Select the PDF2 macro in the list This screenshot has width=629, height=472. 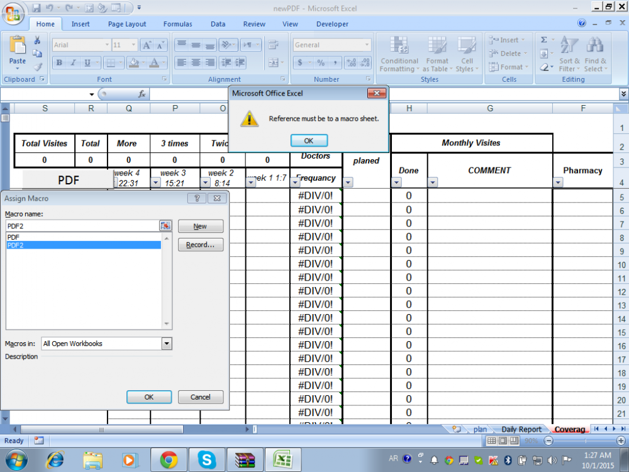pyautogui.click(x=84, y=245)
